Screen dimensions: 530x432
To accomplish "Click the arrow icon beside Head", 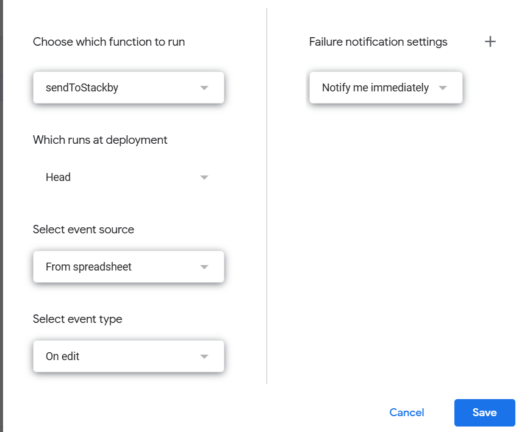I will (204, 177).
